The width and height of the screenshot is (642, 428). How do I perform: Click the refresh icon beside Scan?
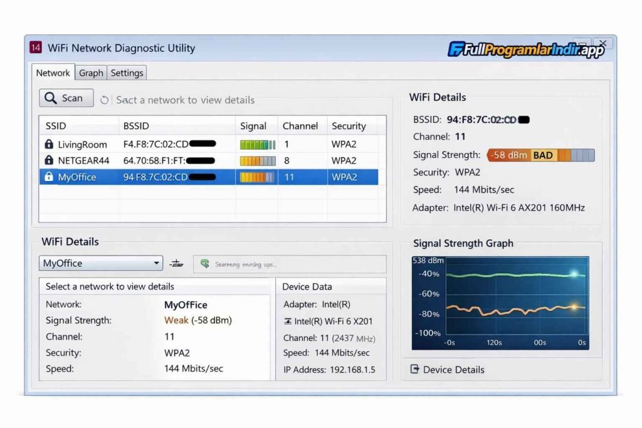coord(105,100)
